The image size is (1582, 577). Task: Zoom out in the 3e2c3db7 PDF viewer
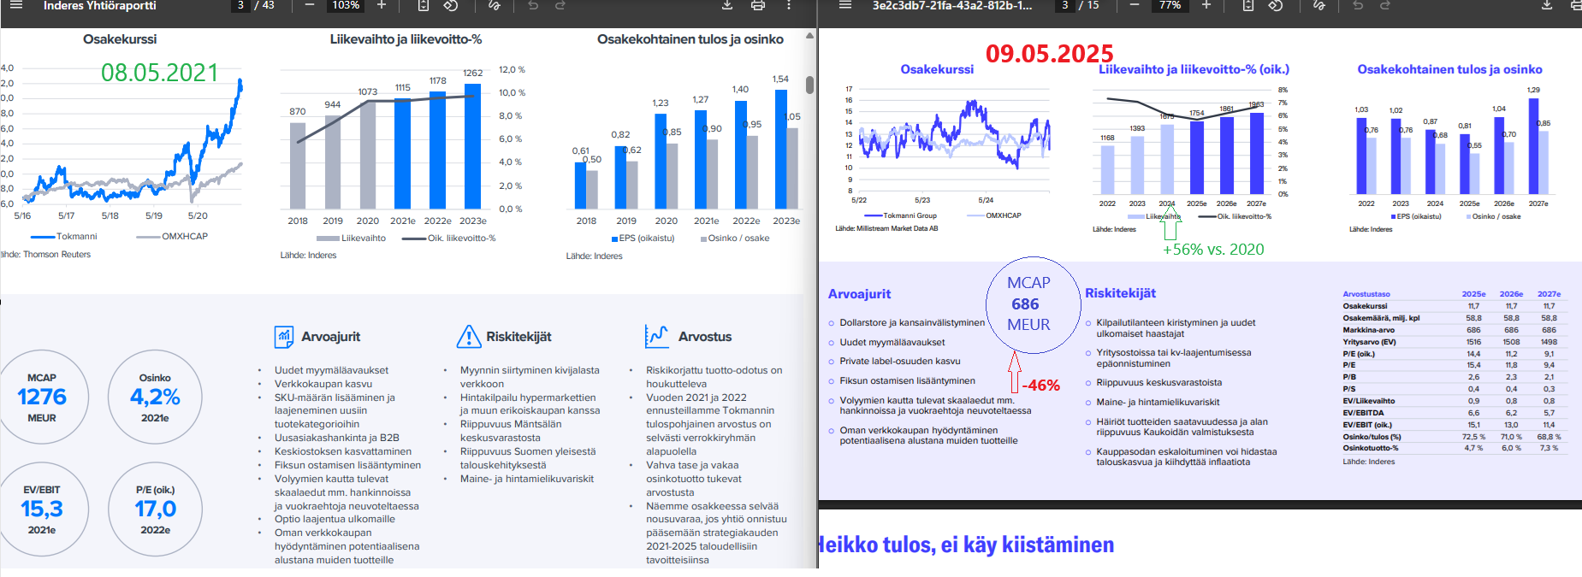1135,5
